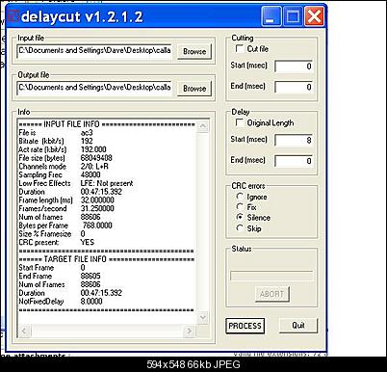Click the 'Bitrate (kbit/s)' 192 row
The image size is (387, 372).
(x=56, y=141)
